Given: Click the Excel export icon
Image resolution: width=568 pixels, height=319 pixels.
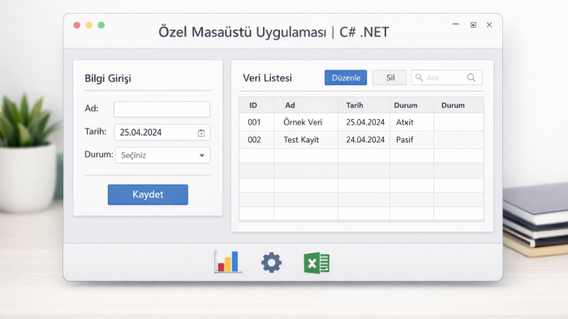Looking at the screenshot, I should pos(316,262).
